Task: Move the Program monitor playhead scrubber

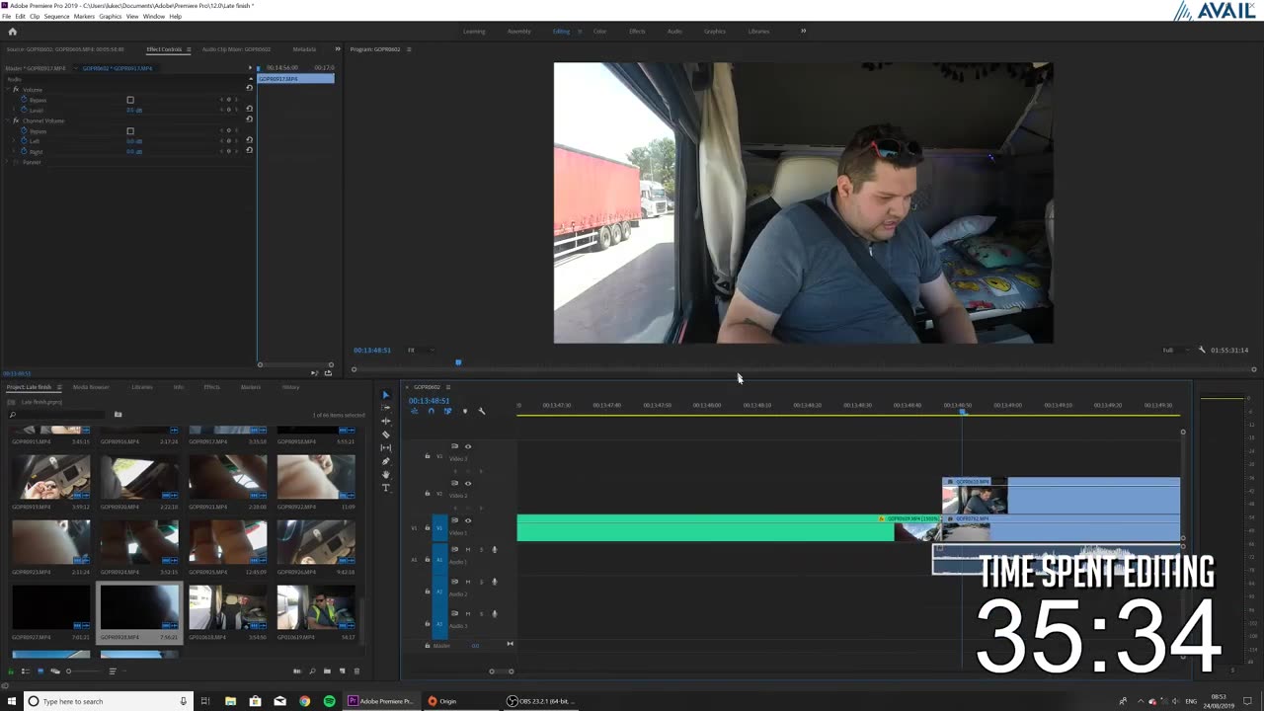Action: 458,362
